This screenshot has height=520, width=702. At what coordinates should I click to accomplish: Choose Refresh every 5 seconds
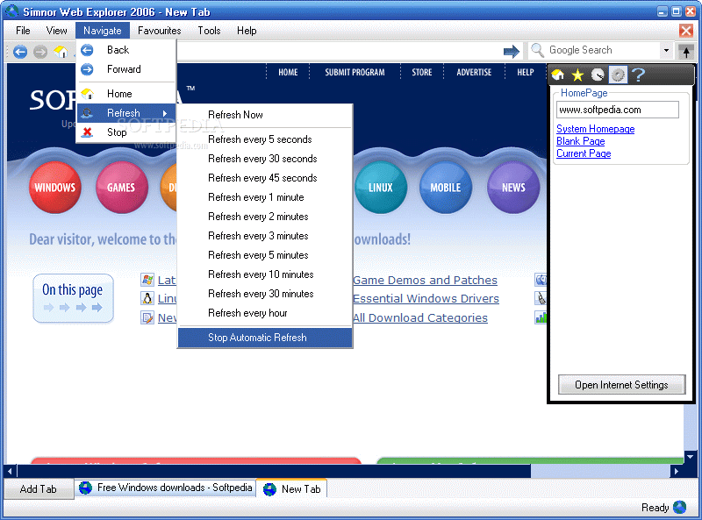[265, 139]
